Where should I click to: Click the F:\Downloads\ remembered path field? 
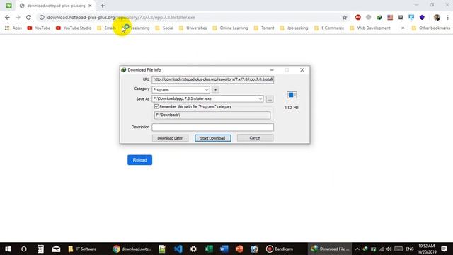pyautogui.click(x=212, y=115)
